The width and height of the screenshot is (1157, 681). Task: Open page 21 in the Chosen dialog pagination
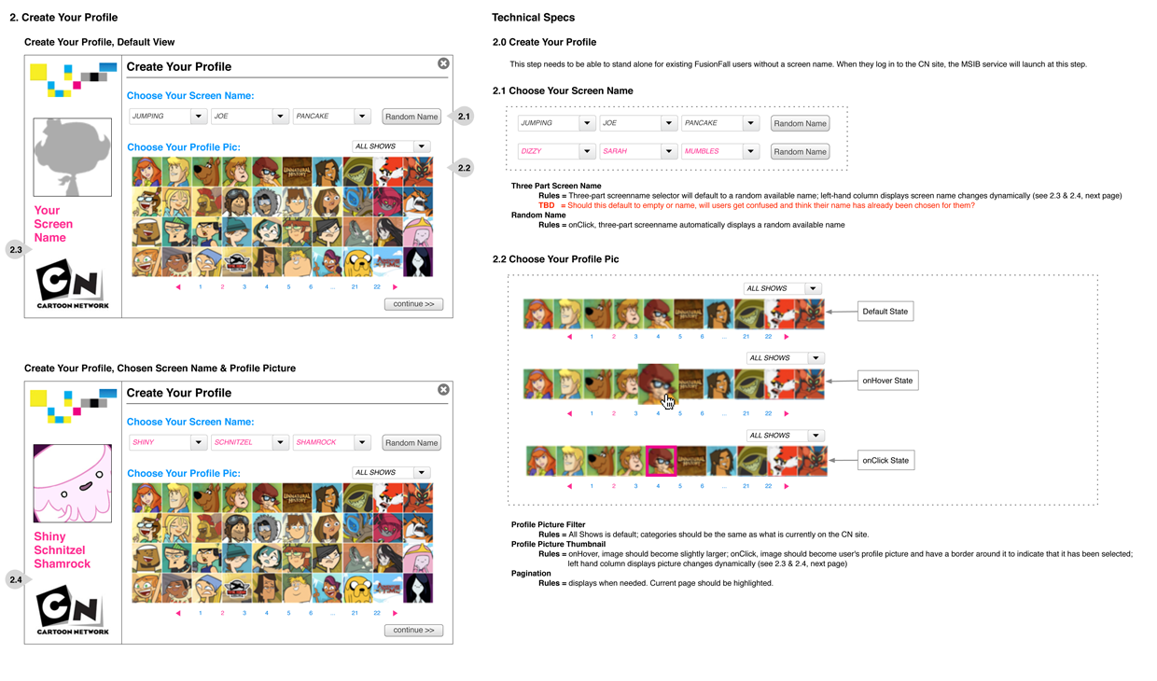click(x=355, y=613)
